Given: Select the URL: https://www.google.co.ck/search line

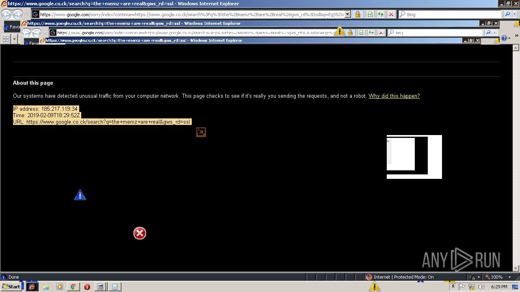Looking at the screenshot, I should click(x=102, y=122).
